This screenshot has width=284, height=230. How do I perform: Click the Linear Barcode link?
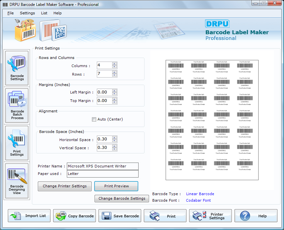(x=200, y=194)
